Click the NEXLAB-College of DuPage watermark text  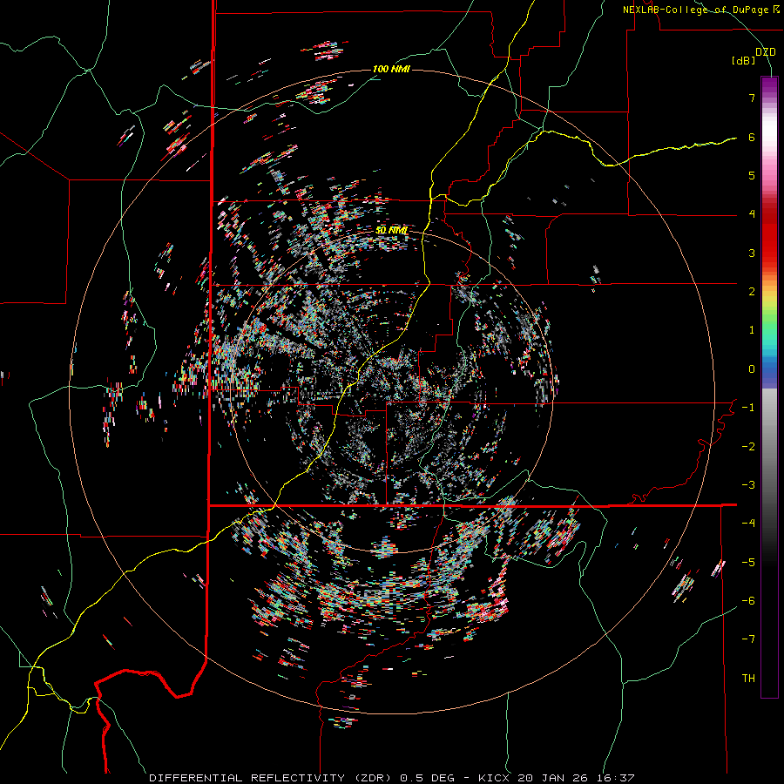click(696, 10)
